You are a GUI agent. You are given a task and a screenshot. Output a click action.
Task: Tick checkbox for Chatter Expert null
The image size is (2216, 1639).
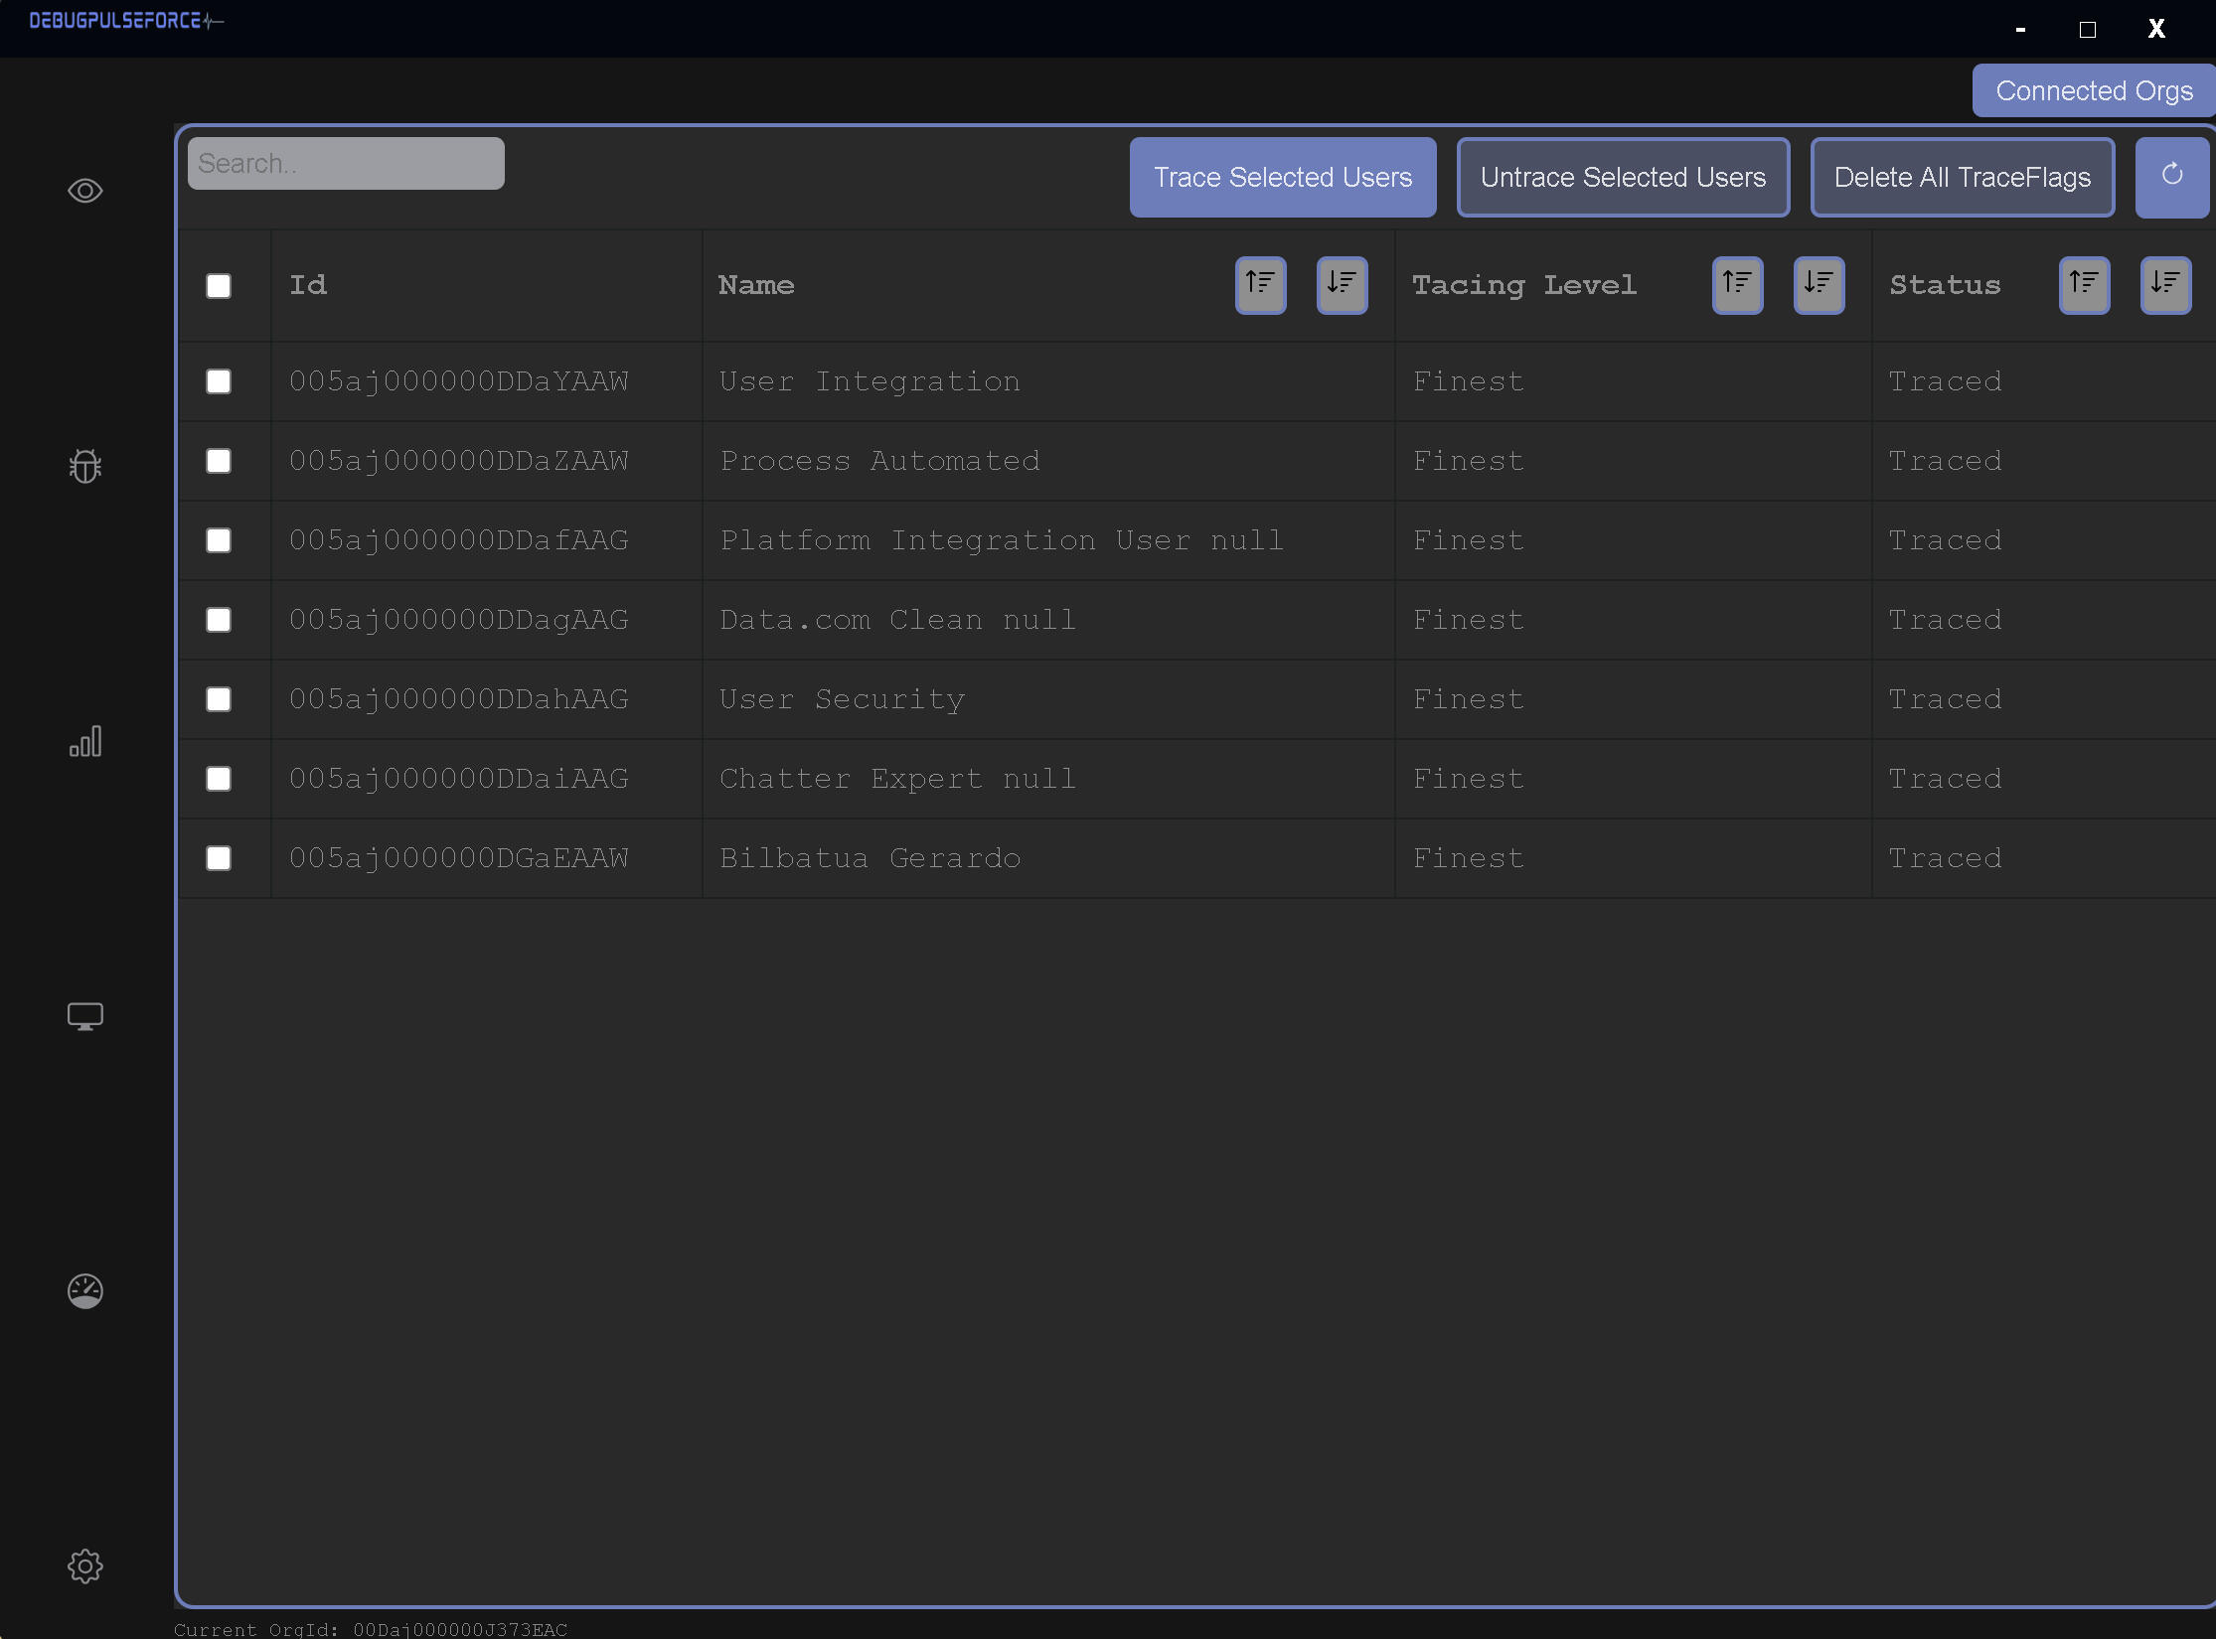(219, 779)
